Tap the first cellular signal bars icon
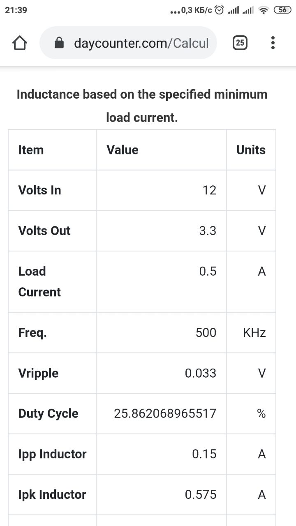The width and height of the screenshot is (296, 526). tap(234, 10)
